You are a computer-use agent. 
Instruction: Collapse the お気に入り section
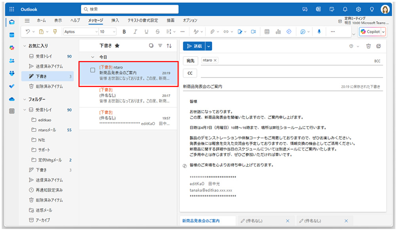(x=25, y=46)
